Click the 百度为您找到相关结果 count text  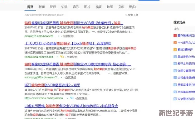point(44,15)
